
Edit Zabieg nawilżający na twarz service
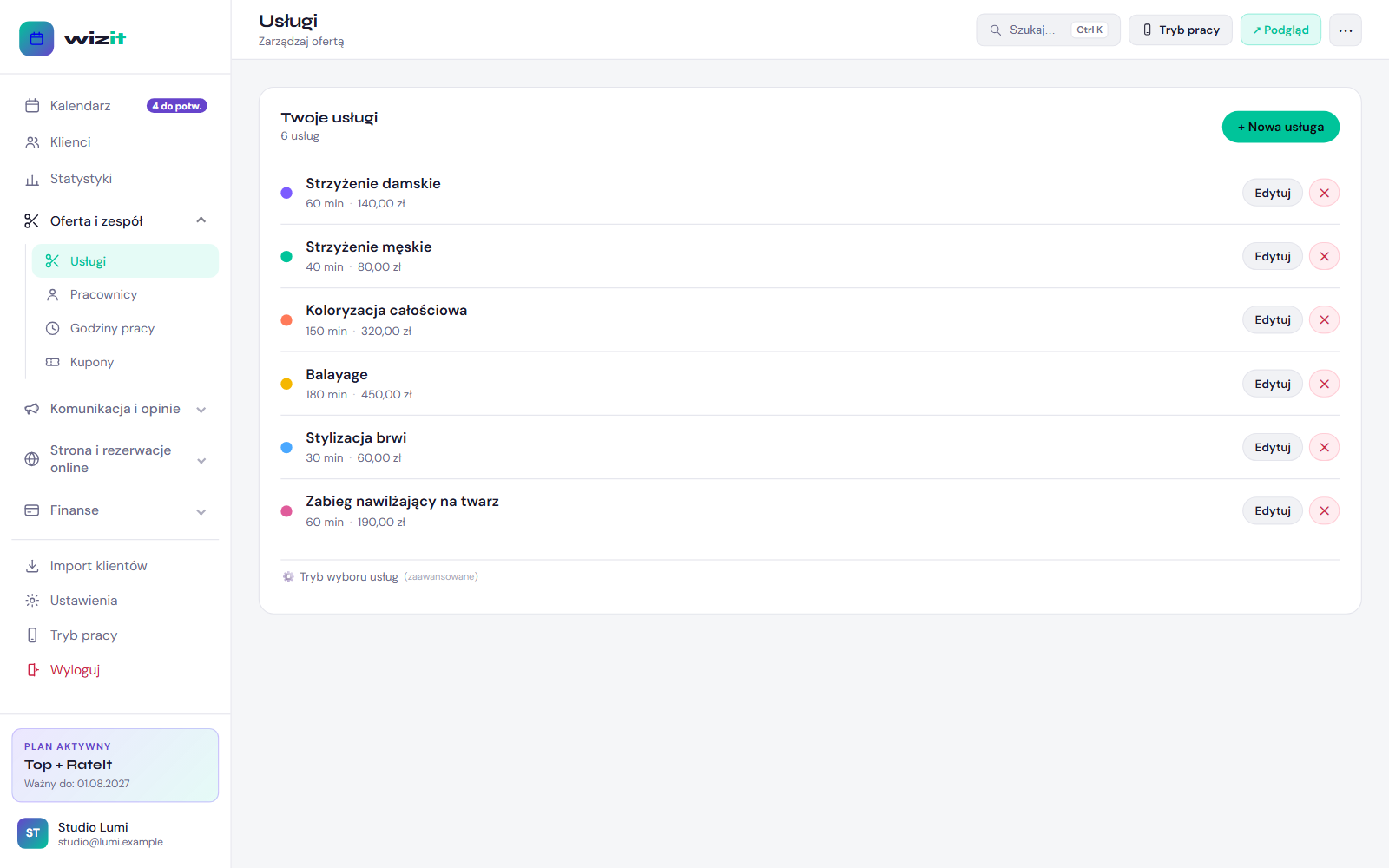(x=1273, y=510)
